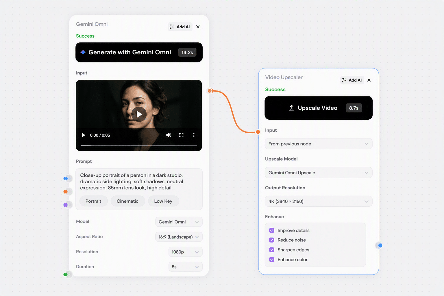Select the Cinematic prompt tag
This screenshot has width=444, height=296.
[127, 201]
